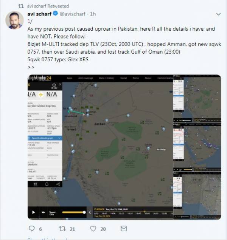Like the tweet with the heart icon
227x240 pixels.
(x=93, y=229)
